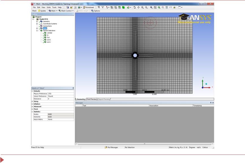The image size is (245, 163).
Task: Expand the Sizing section
Action: 32,101
